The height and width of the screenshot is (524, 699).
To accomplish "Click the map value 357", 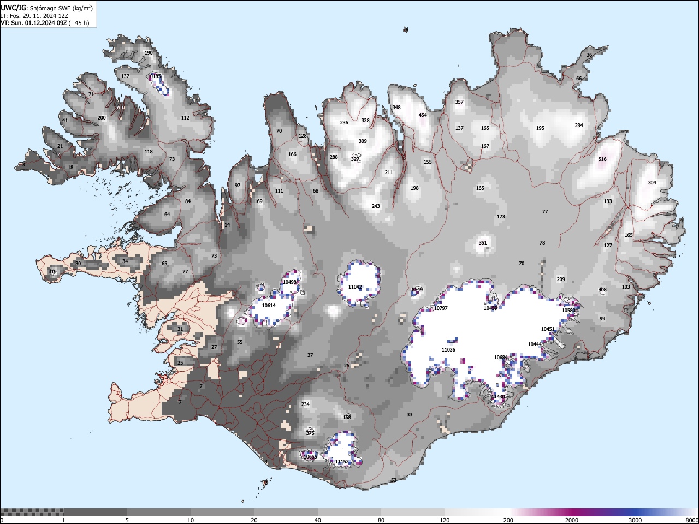I will pyautogui.click(x=459, y=102).
